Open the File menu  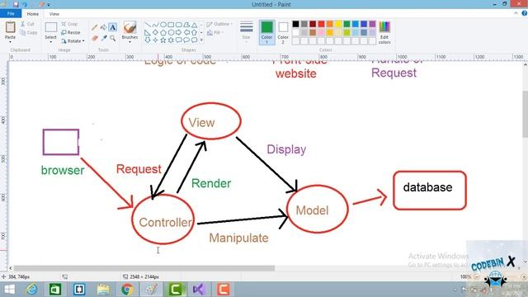tap(11, 13)
